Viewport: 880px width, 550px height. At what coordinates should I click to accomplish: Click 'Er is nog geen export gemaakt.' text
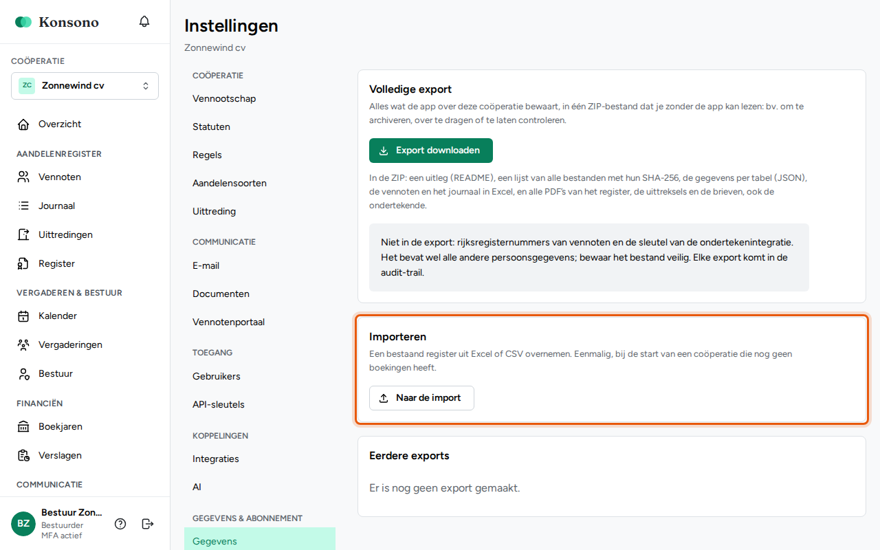pyautogui.click(x=445, y=489)
